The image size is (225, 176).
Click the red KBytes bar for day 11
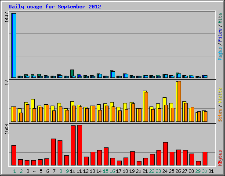[80, 145]
